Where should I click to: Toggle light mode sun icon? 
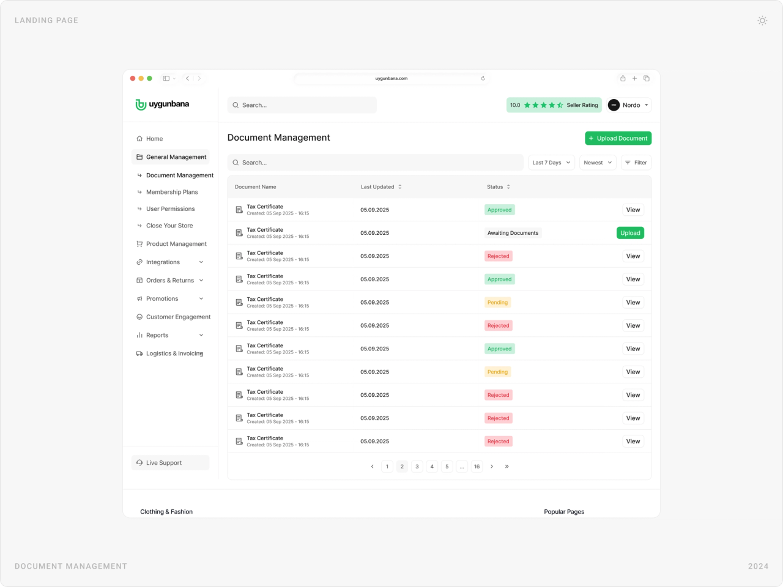coord(762,20)
